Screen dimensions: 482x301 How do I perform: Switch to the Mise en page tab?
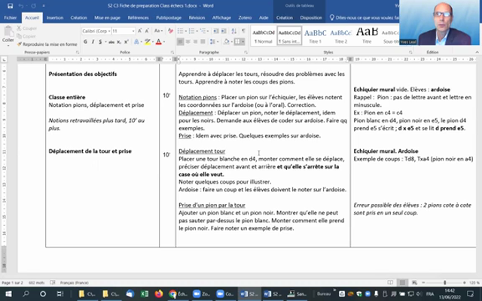click(x=107, y=17)
